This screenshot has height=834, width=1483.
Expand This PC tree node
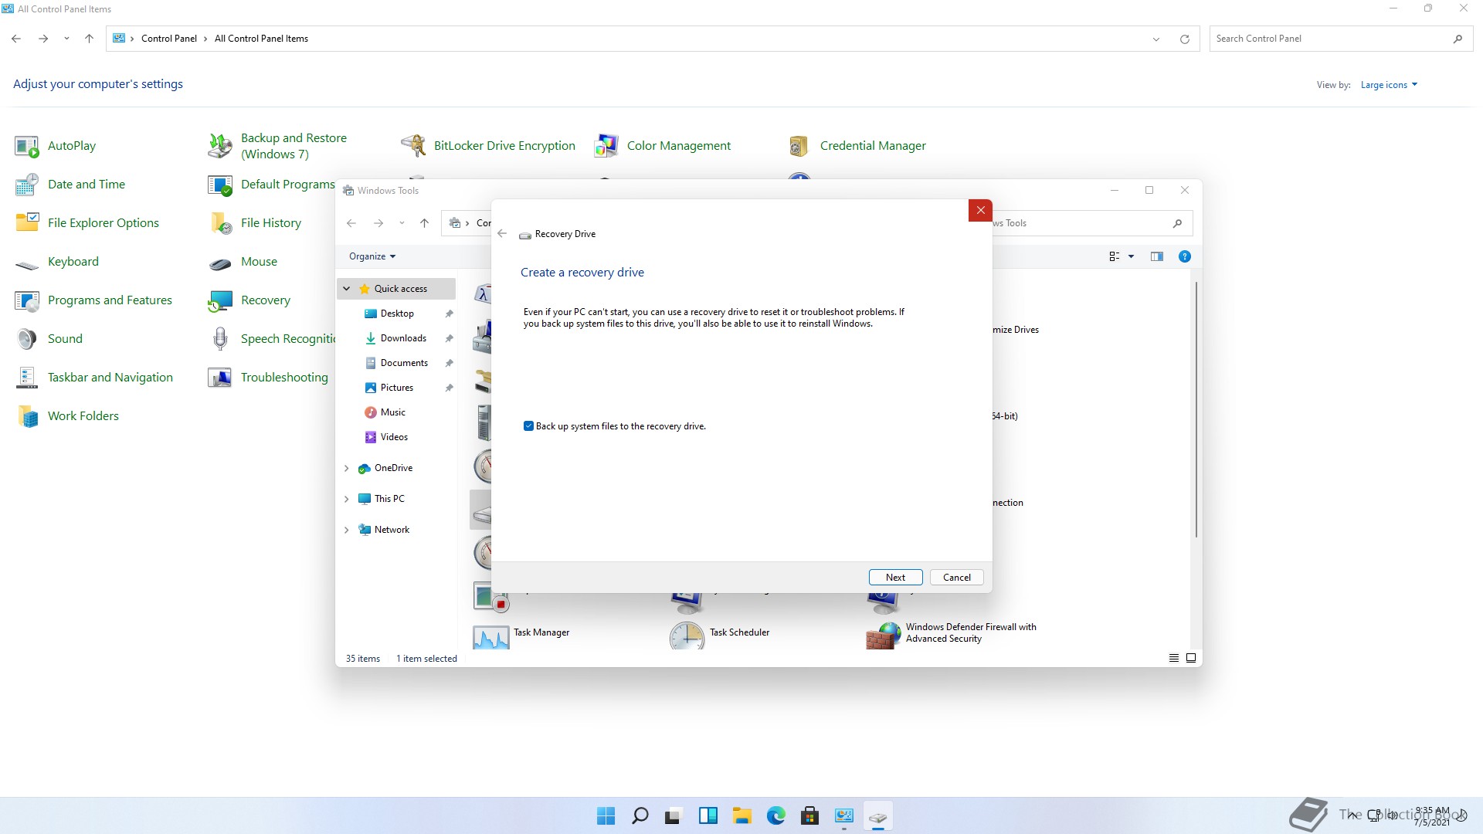coord(347,499)
